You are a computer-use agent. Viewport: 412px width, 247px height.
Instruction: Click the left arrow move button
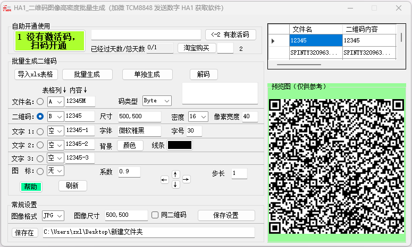[164, 180]
